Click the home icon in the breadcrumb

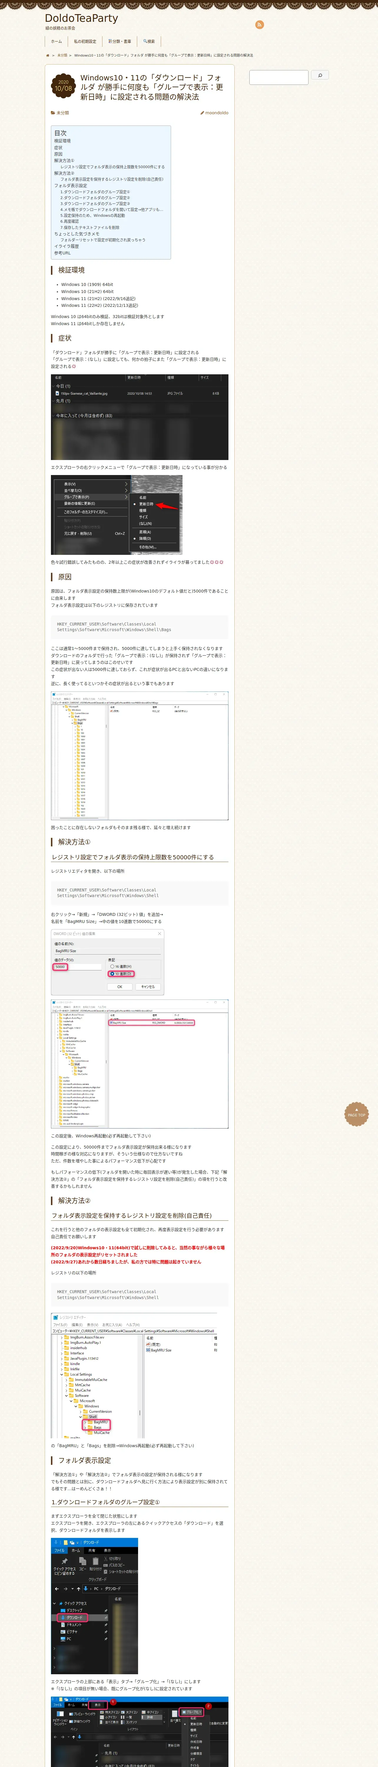pyautogui.click(x=47, y=56)
